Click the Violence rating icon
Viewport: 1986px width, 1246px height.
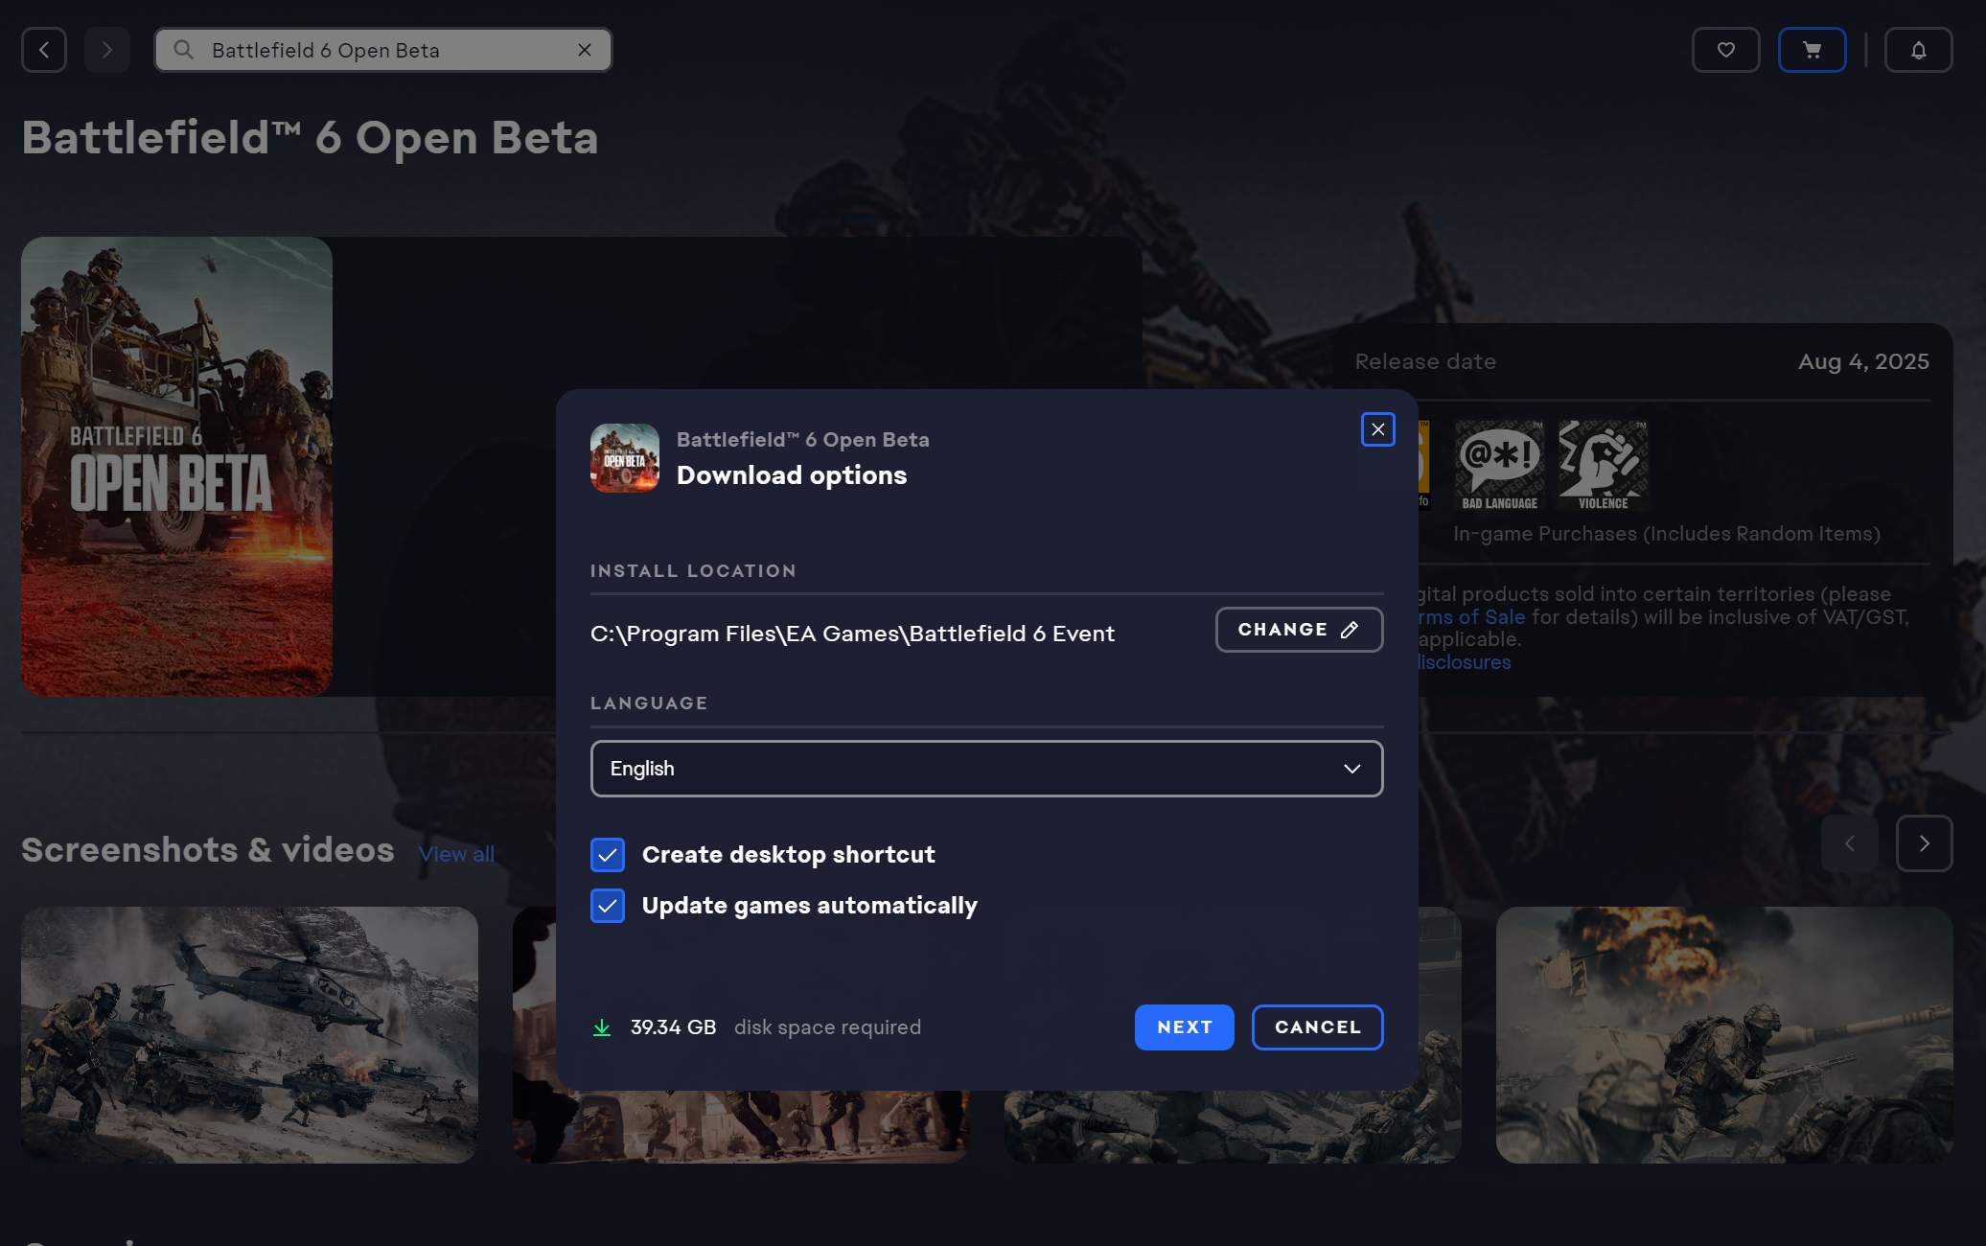coord(1604,465)
